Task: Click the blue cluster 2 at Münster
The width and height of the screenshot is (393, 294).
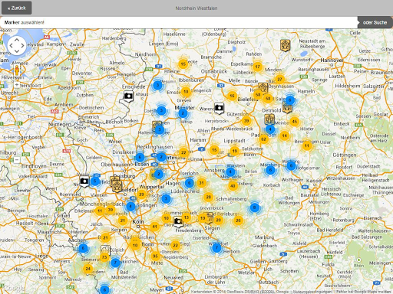Action: (183, 113)
